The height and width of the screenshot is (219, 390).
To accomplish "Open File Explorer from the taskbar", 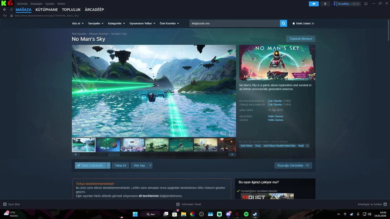I will tap(183, 214).
